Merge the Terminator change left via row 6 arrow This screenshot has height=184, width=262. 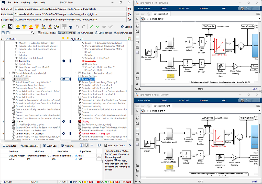tap(64, 61)
